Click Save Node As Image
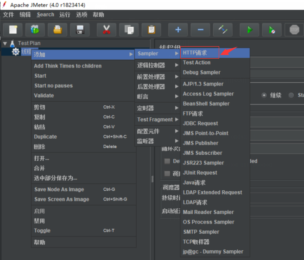 pos(84,189)
